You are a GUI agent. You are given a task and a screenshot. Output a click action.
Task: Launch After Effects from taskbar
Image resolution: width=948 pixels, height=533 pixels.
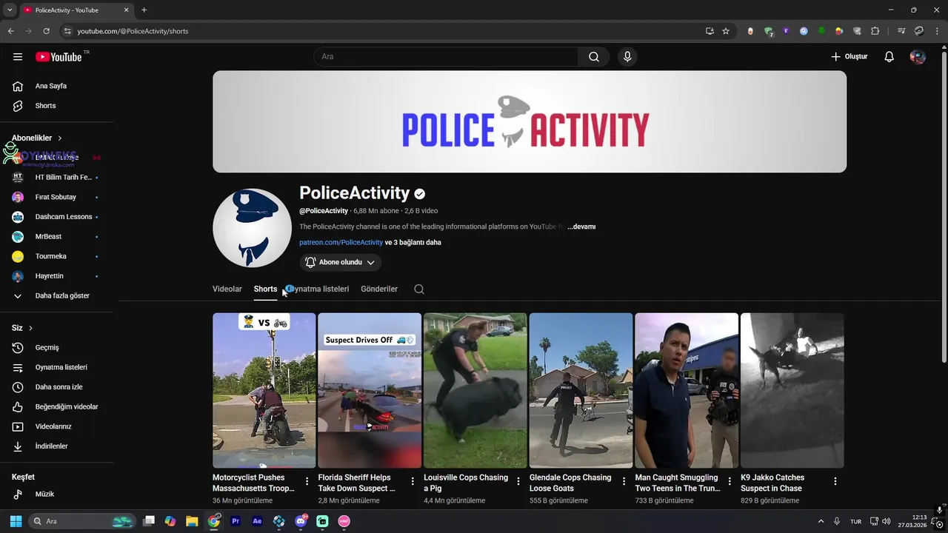[x=257, y=521]
